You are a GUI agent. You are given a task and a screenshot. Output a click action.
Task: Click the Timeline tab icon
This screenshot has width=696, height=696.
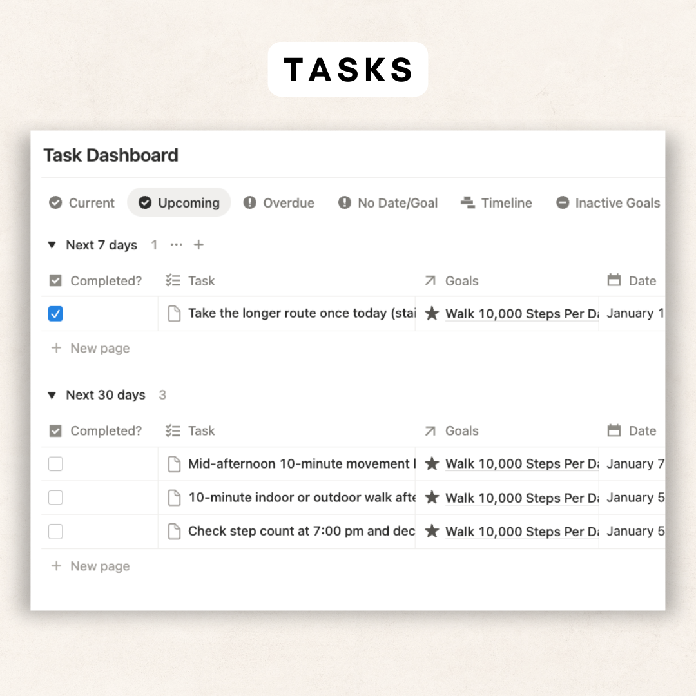tap(468, 203)
